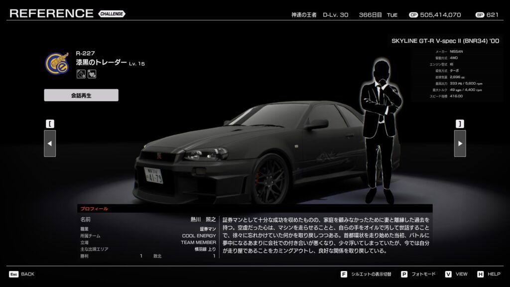Viewport: 510px width, 287px height.
Task: Select the stopwatch skill icon
Action: [81, 74]
